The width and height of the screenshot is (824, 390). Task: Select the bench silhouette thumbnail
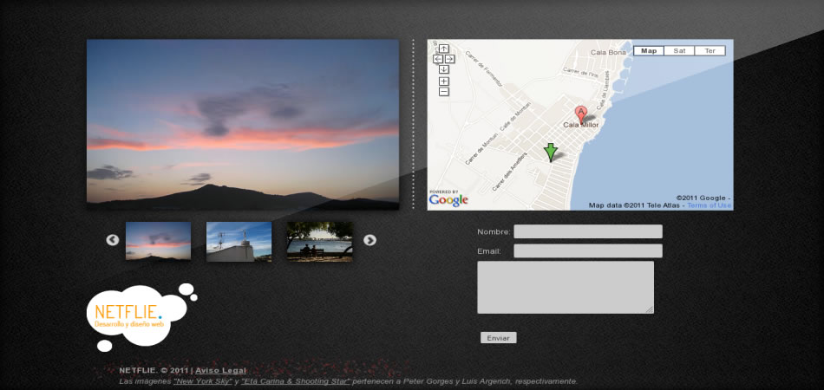point(319,241)
